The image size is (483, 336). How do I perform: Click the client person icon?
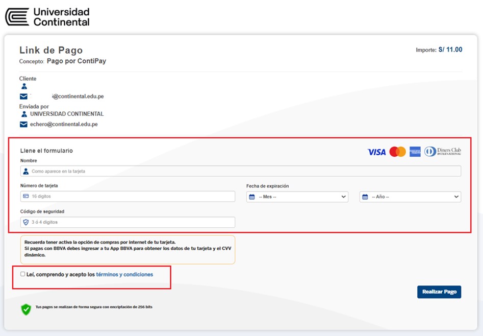pyautogui.click(x=24, y=87)
